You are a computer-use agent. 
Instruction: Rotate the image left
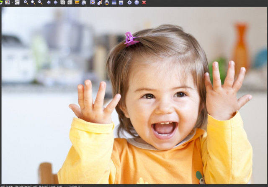[63, 3]
